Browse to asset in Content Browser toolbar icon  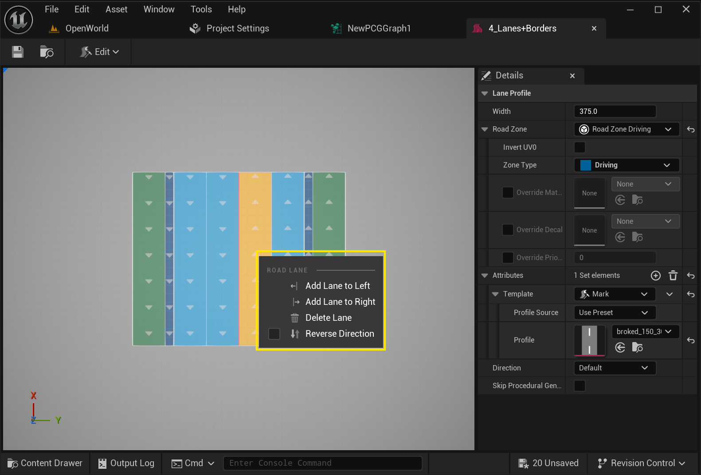(47, 52)
